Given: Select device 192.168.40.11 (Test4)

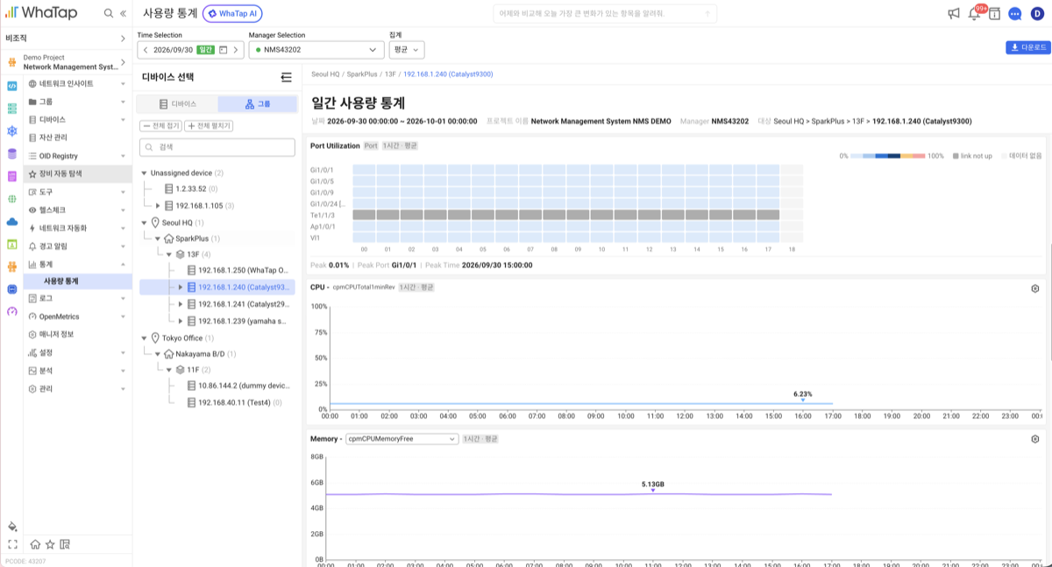Looking at the screenshot, I should click(x=234, y=402).
